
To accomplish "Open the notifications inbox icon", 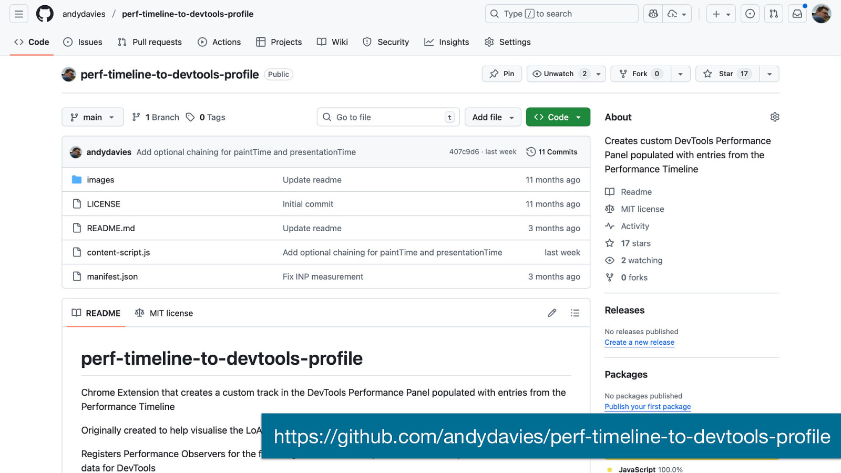I will pos(797,14).
